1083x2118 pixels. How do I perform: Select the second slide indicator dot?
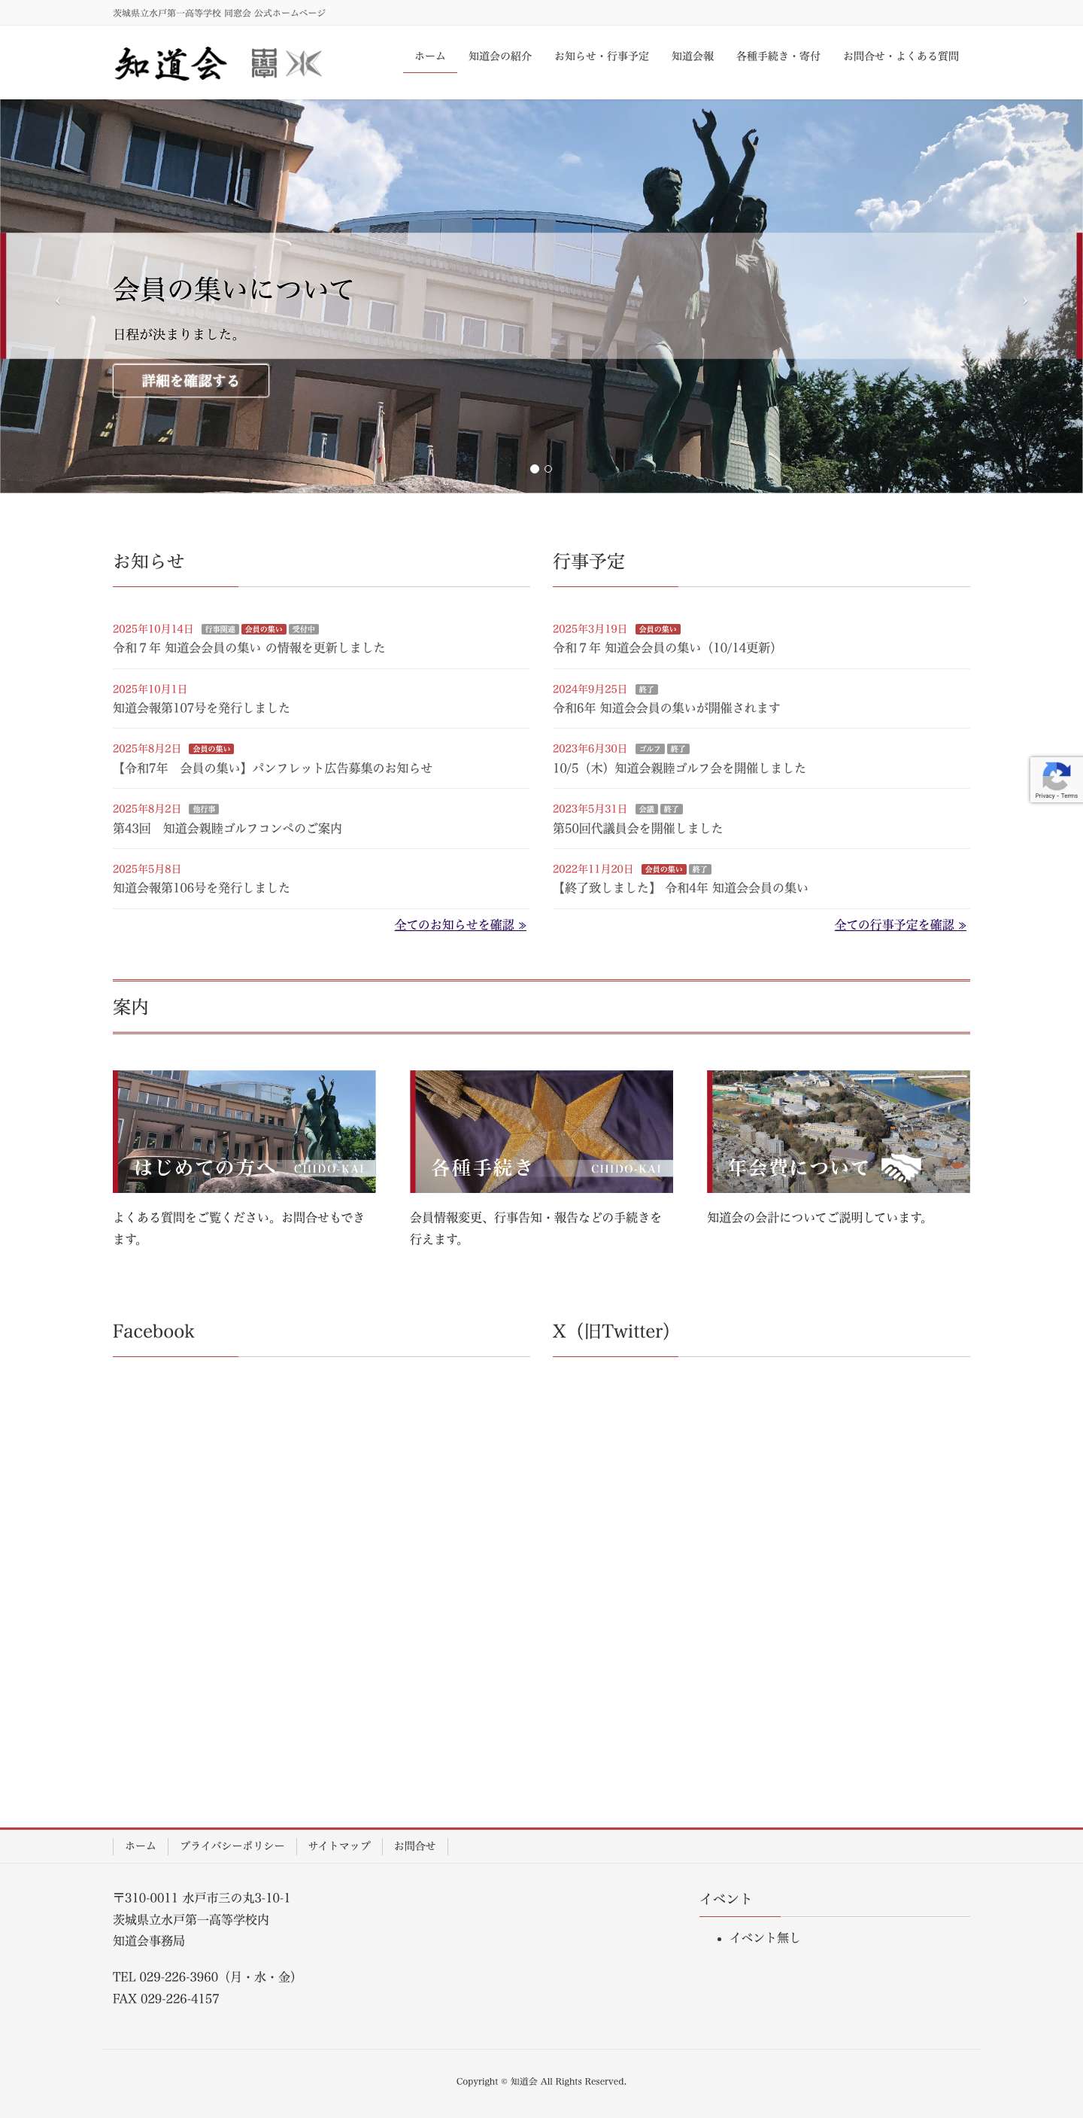548,469
